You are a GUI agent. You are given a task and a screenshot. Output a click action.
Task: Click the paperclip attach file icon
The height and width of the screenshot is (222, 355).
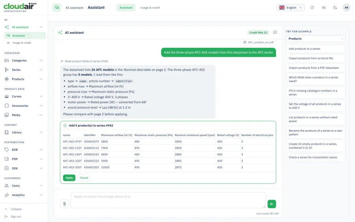[65, 204]
